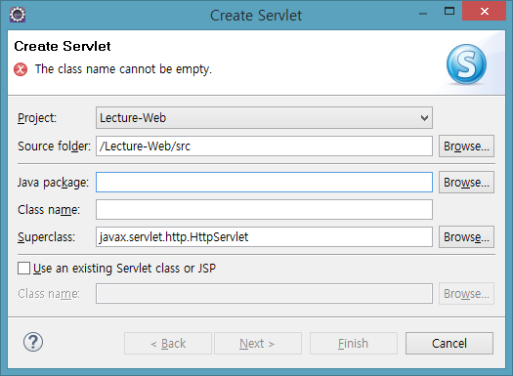Open the Lecture-Web project combo box
Image resolution: width=513 pixels, height=376 pixels.
pos(264,118)
